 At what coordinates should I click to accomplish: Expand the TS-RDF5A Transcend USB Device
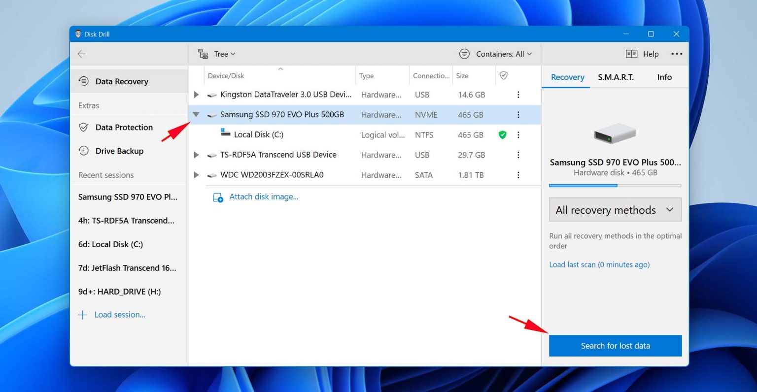click(x=196, y=155)
